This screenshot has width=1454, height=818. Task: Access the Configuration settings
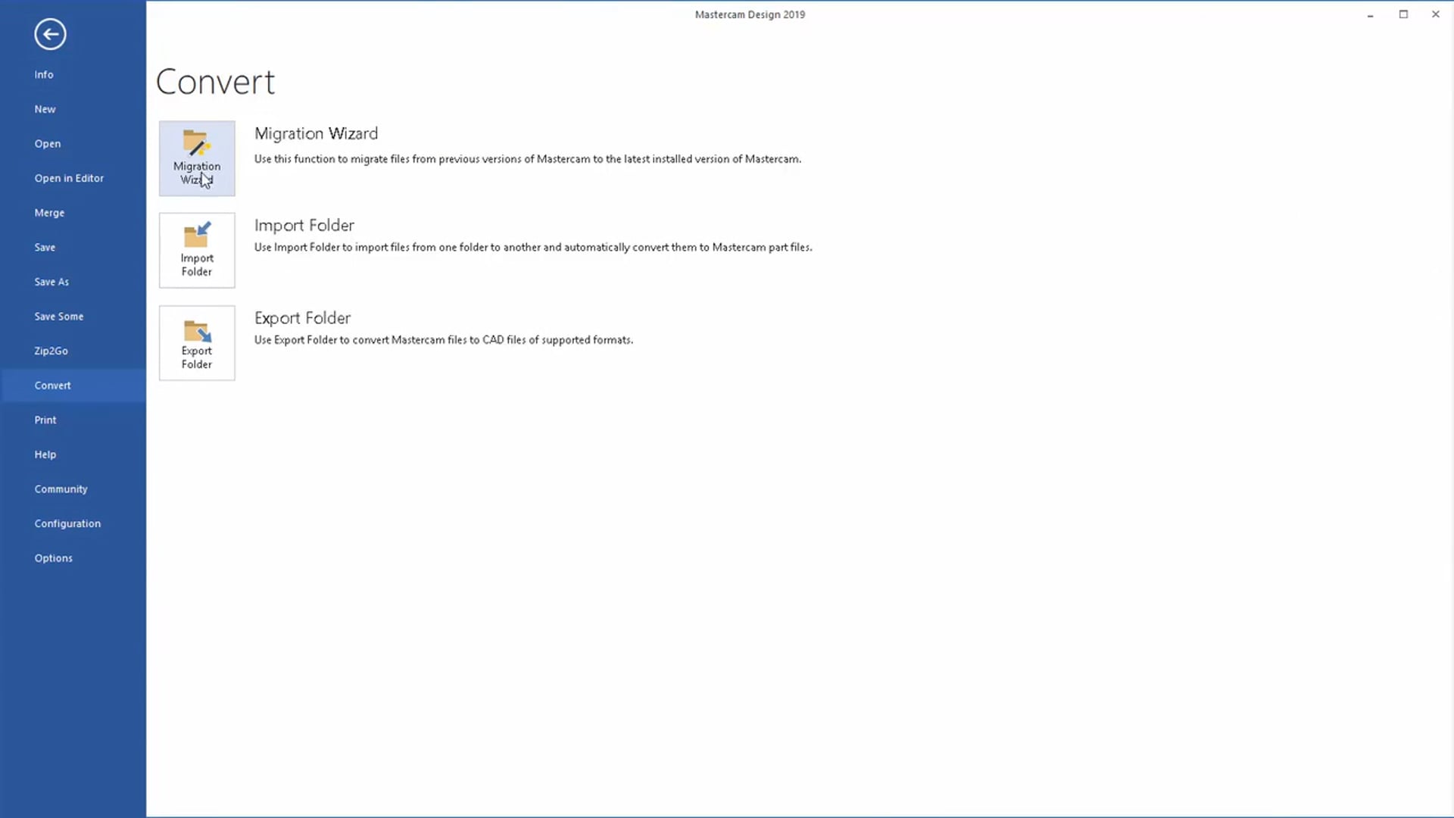pyautogui.click(x=67, y=523)
